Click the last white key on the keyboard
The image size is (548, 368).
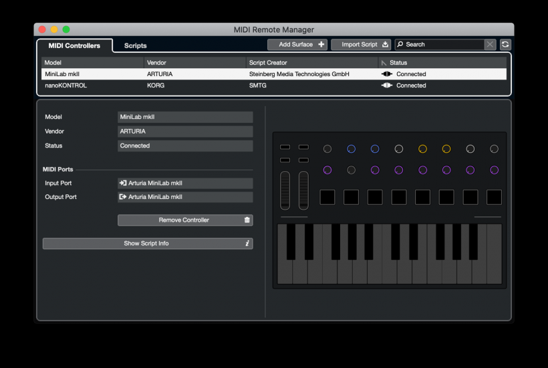click(494, 272)
